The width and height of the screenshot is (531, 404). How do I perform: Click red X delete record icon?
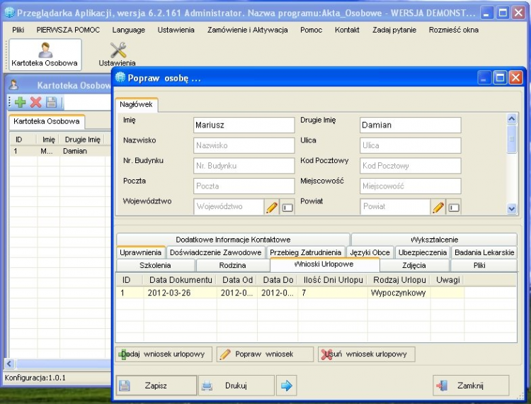tap(35, 103)
